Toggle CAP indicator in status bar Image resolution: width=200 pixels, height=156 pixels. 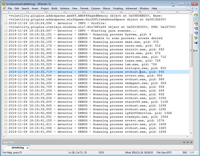click(x=192, y=153)
